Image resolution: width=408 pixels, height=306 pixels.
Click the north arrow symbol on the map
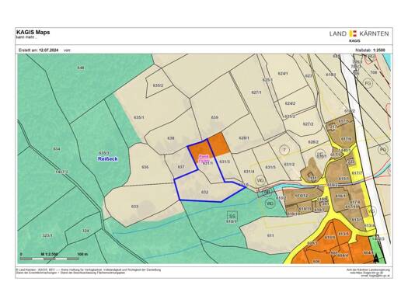point(376,259)
